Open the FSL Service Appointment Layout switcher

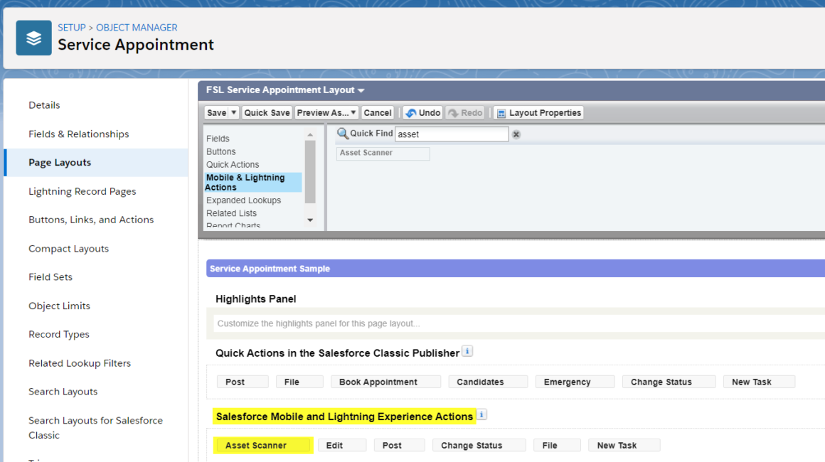(x=361, y=90)
